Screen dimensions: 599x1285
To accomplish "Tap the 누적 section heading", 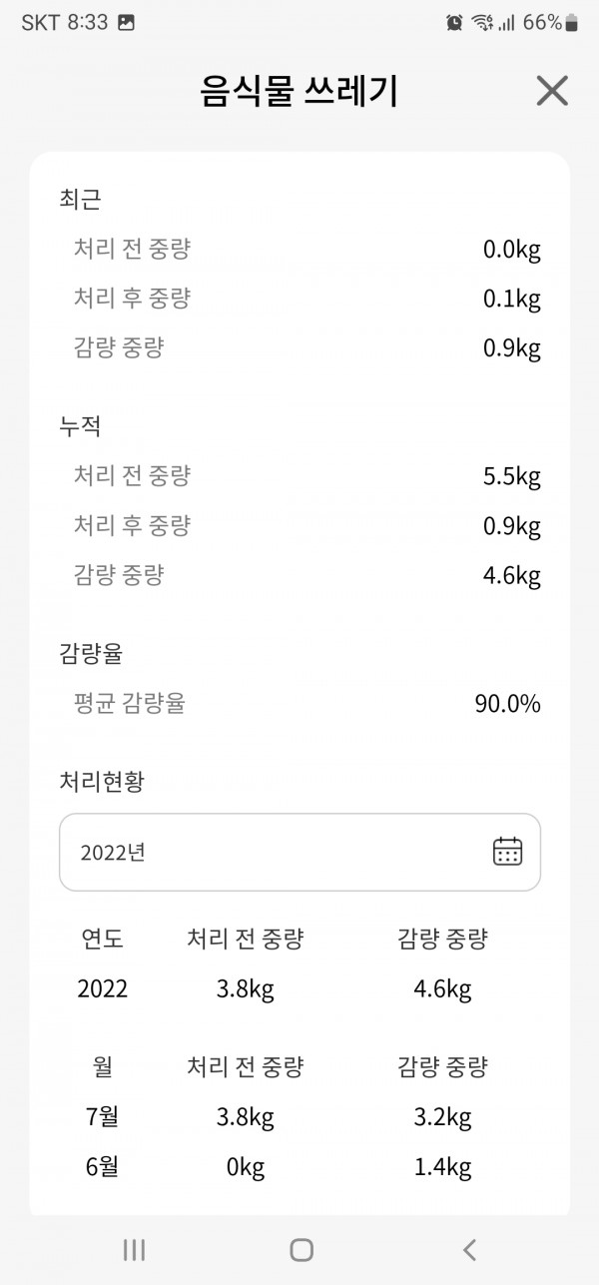I will [80, 426].
